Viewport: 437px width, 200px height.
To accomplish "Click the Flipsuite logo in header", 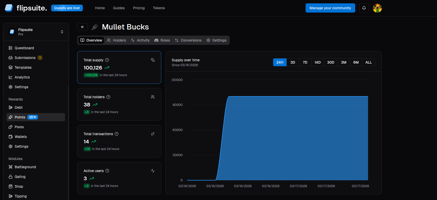I will pos(26,8).
